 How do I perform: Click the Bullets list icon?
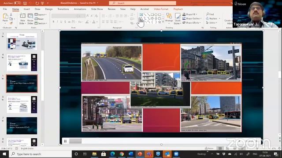(x=104, y=16)
